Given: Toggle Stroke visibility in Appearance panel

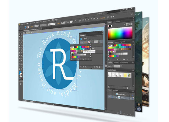Looking at the screenshot, I should [81, 42].
